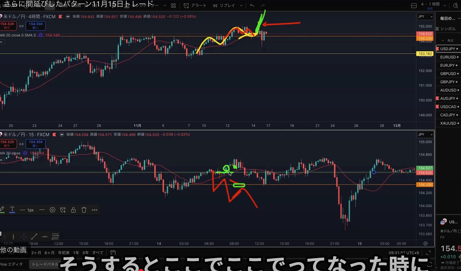Select AUDJPY in the watchlist
The height and width of the screenshot is (271, 461).
coord(448,98)
